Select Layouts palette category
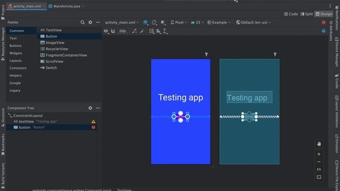 pyautogui.click(x=15, y=60)
